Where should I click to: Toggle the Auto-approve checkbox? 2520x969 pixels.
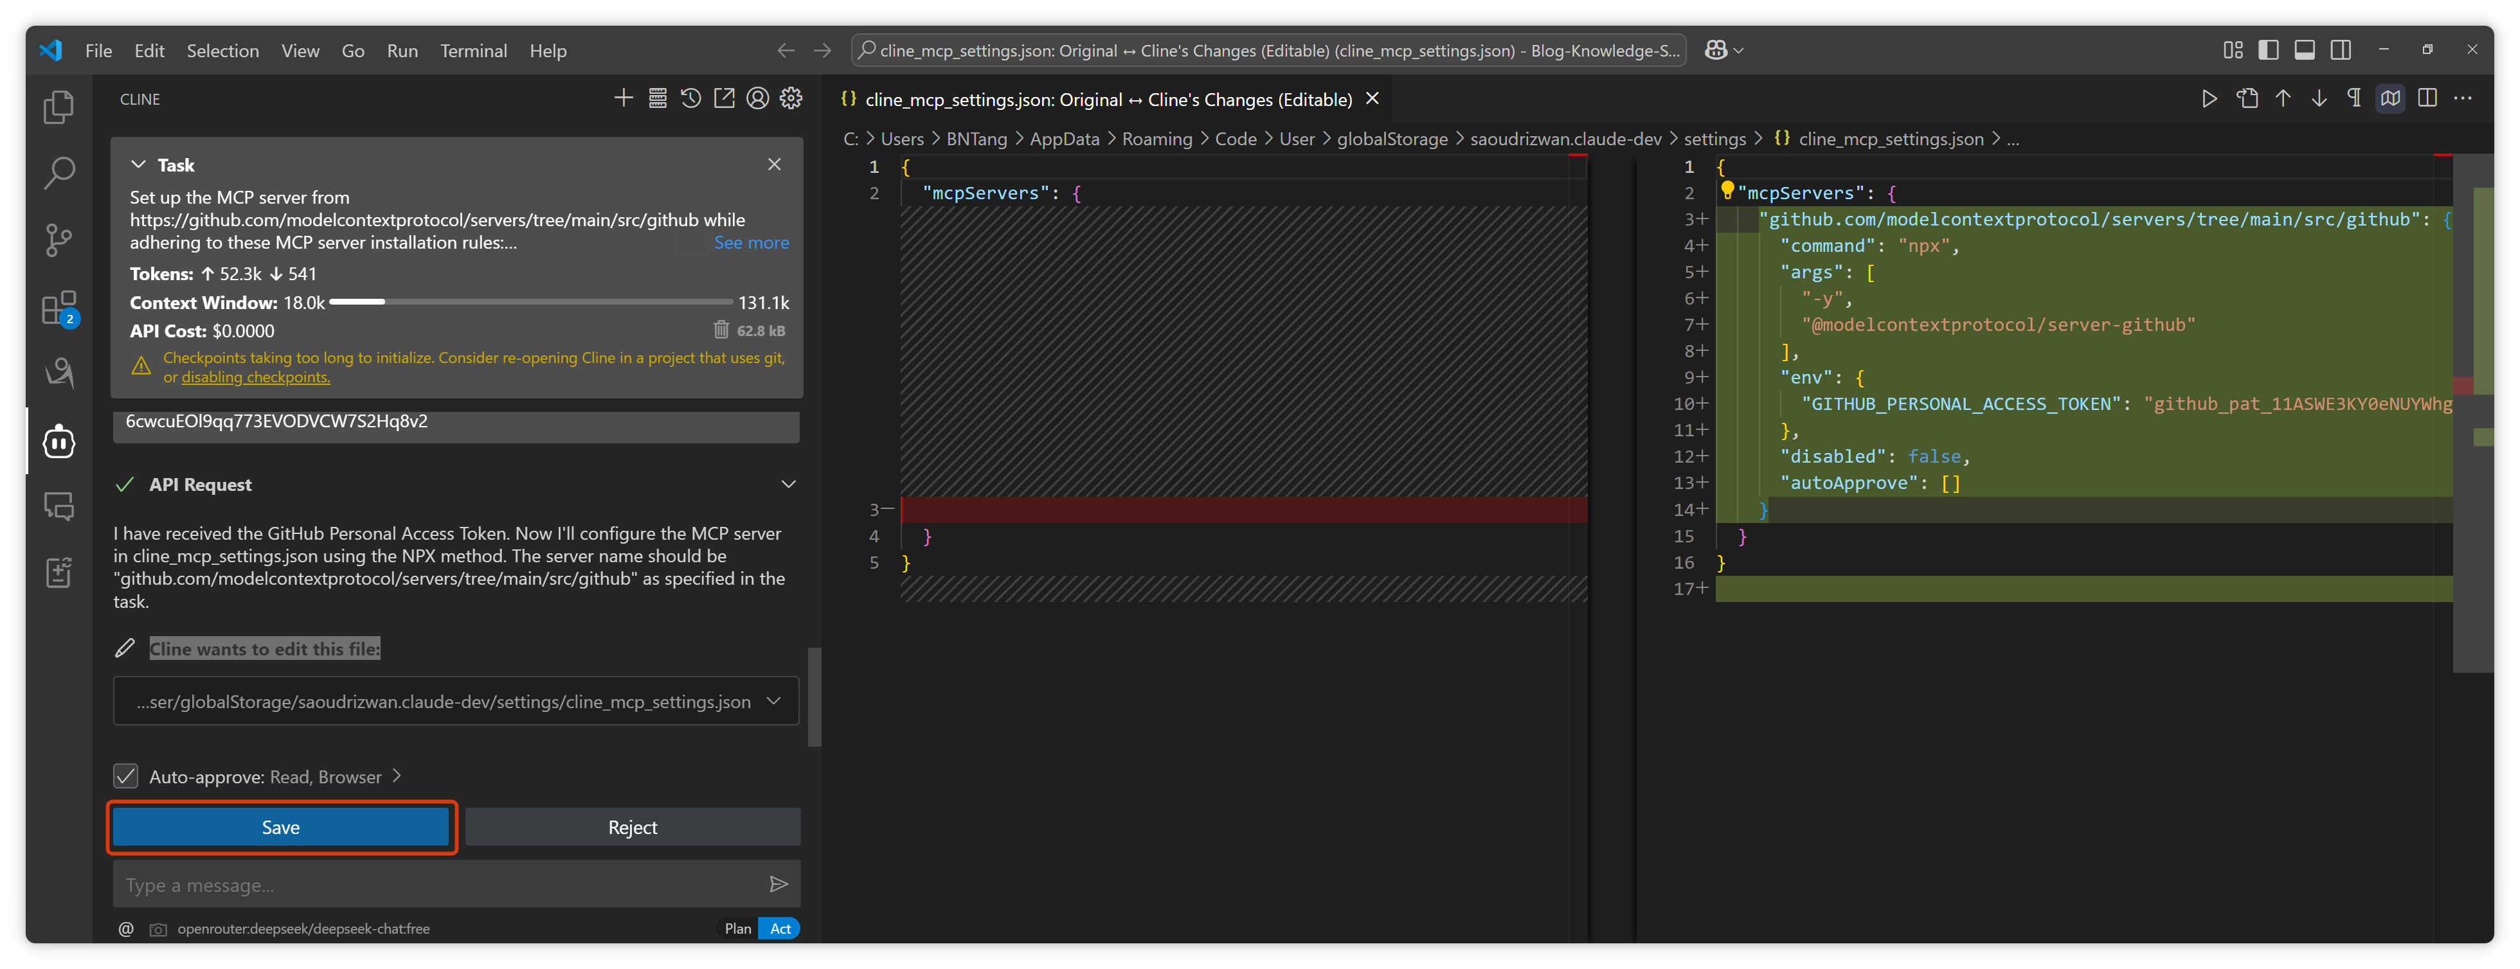(125, 776)
